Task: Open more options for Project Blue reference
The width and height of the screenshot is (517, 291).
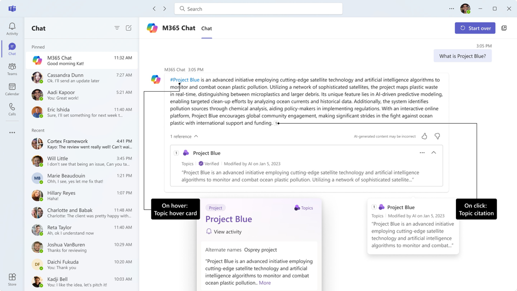Action: pos(422,153)
